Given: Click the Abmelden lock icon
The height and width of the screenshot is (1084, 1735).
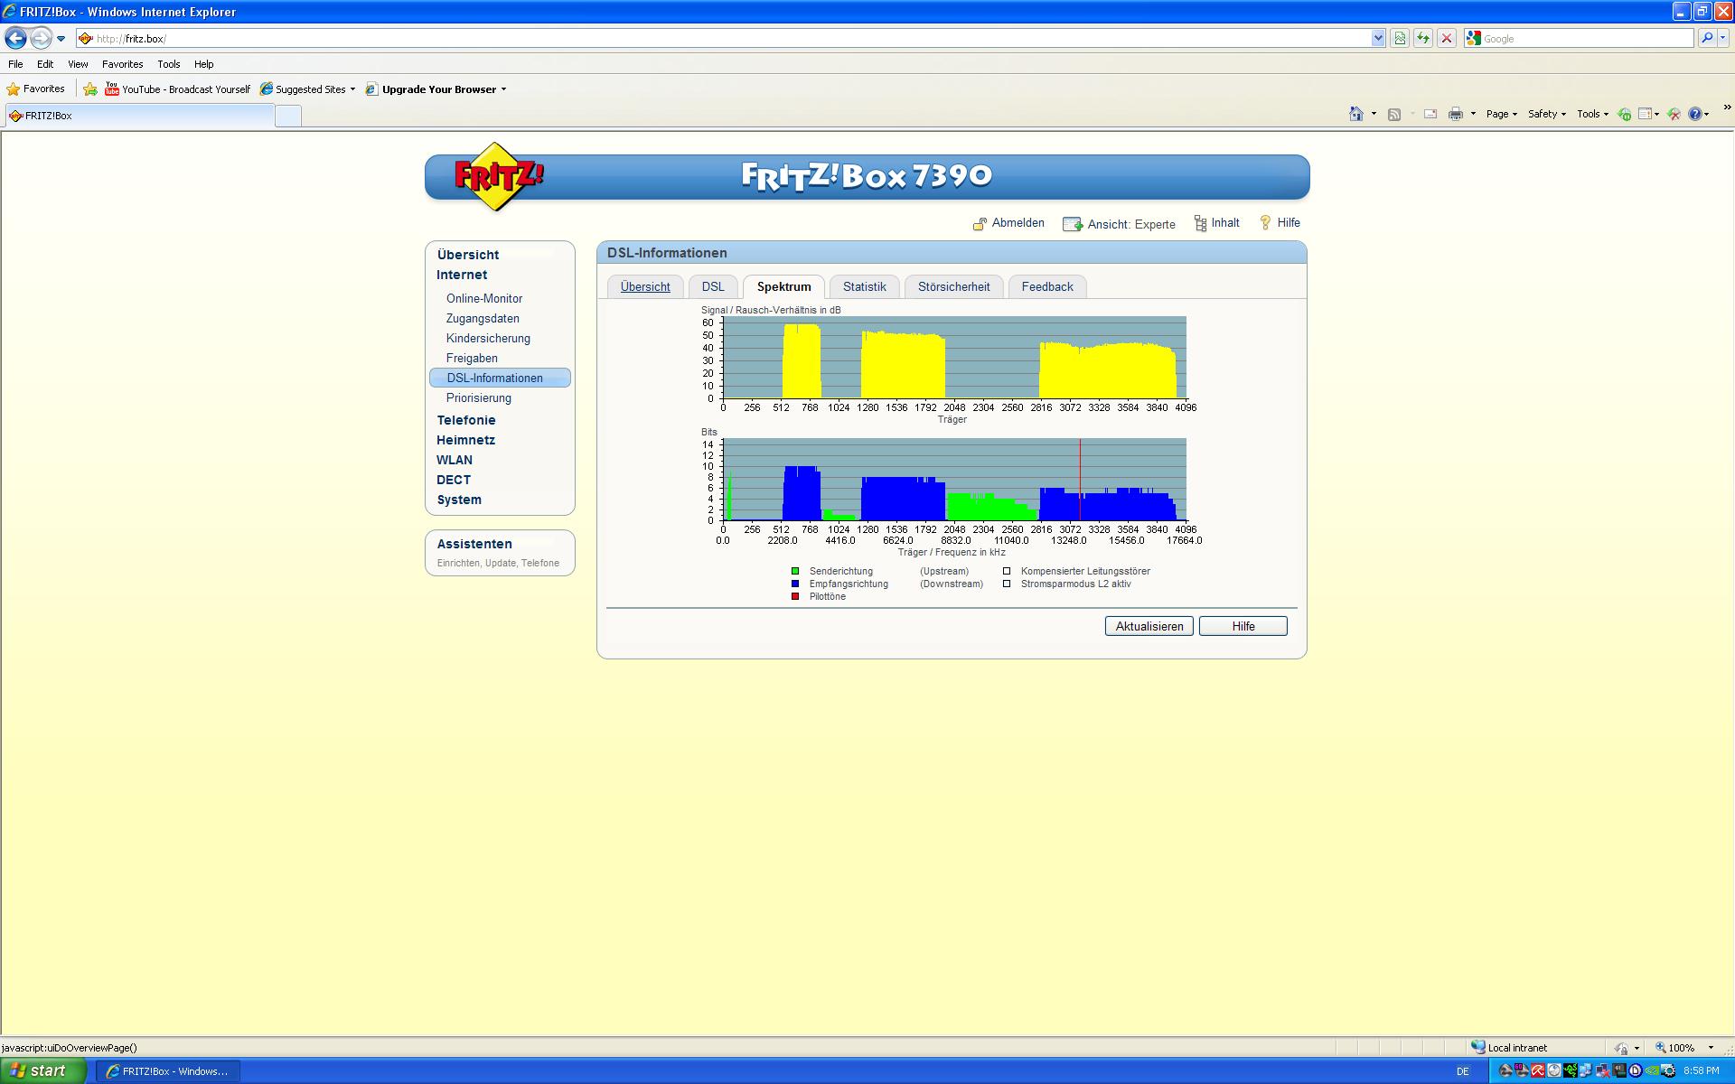Looking at the screenshot, I should 979,224.
